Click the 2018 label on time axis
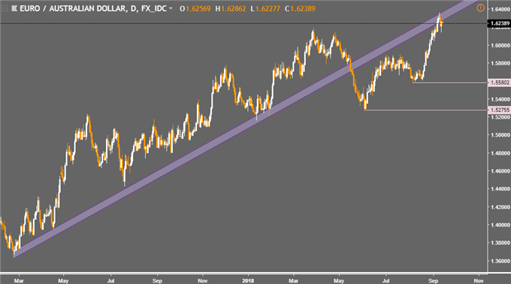This screenshot has height=284, width=511. coord(248,280)
